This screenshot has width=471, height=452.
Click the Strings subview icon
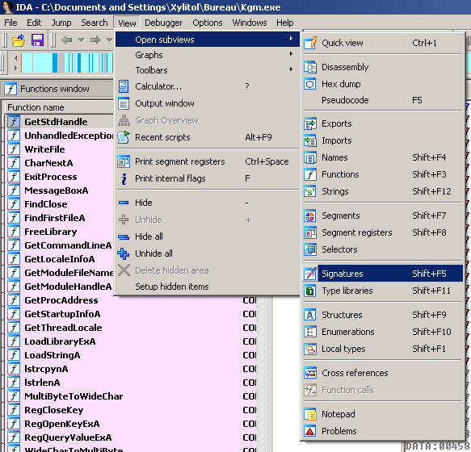310,191
